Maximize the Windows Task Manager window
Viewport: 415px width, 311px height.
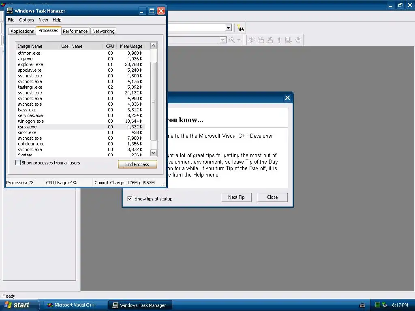(x=152, y=11)
